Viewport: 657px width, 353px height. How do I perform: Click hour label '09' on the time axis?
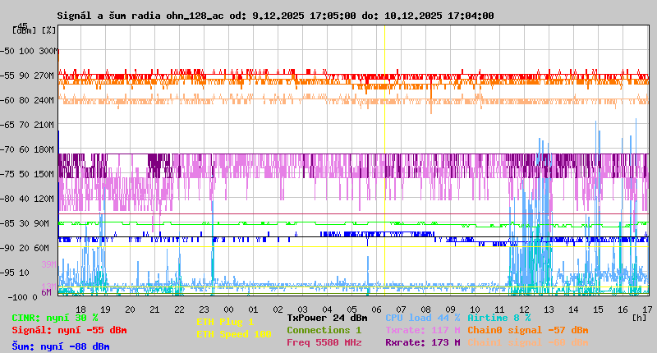point(450,309)
